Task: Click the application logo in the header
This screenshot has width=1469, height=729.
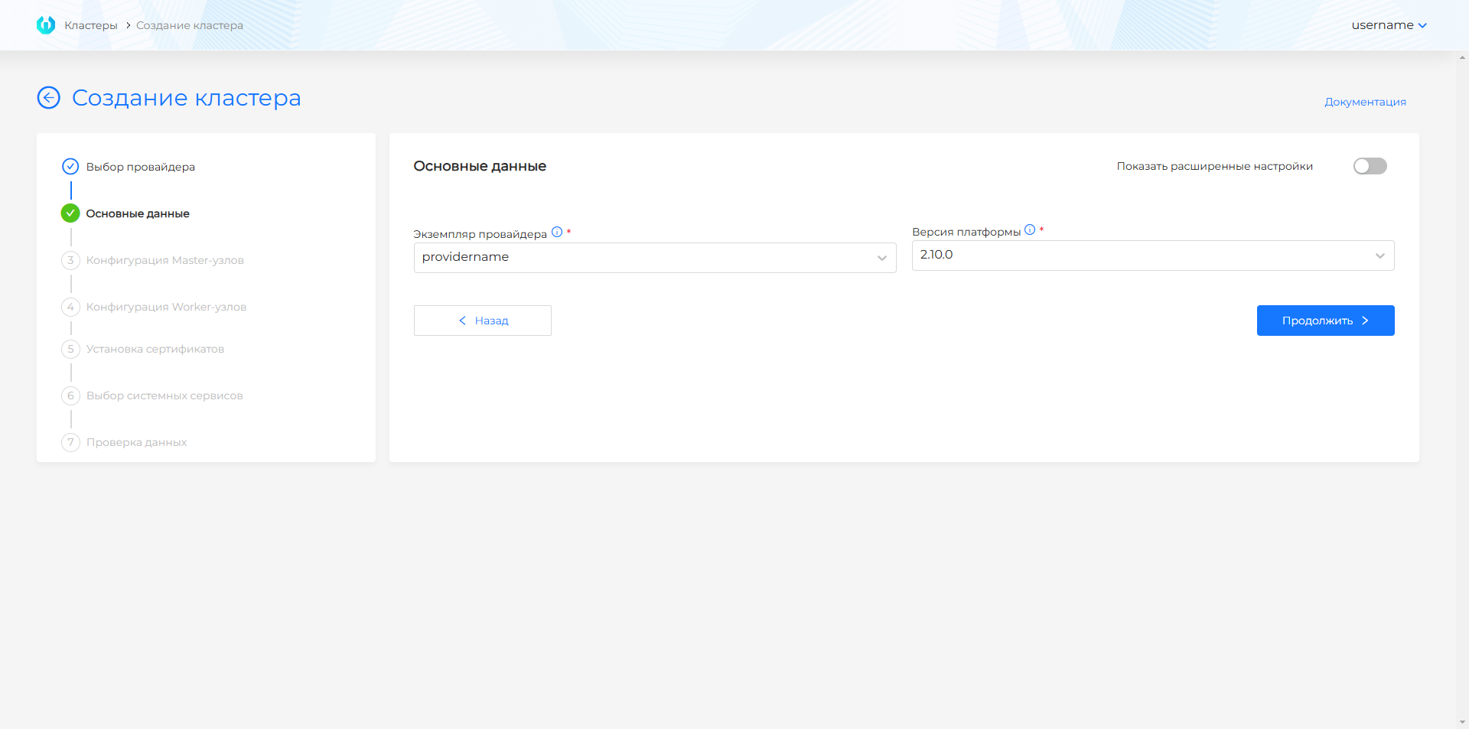Action: coord(46,24)
